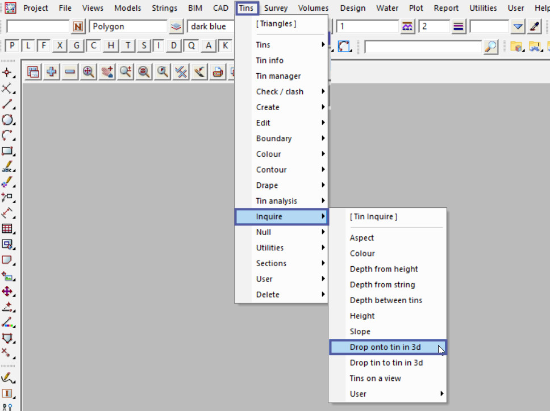The height and width of the screenshot is (411, 550).
Task: Toggle the P snap button
Action: point(12,46)
